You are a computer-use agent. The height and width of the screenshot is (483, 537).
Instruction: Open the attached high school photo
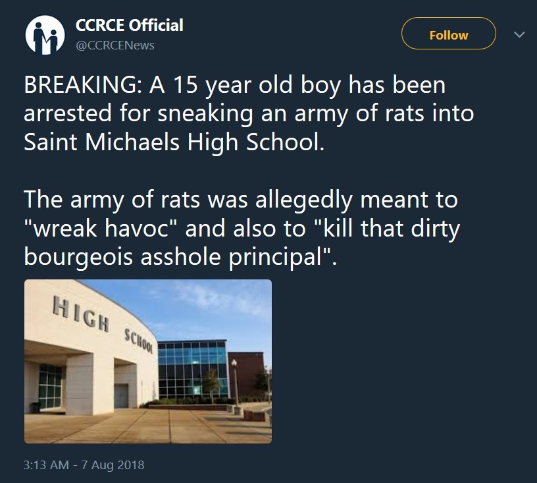pos(147,361)
